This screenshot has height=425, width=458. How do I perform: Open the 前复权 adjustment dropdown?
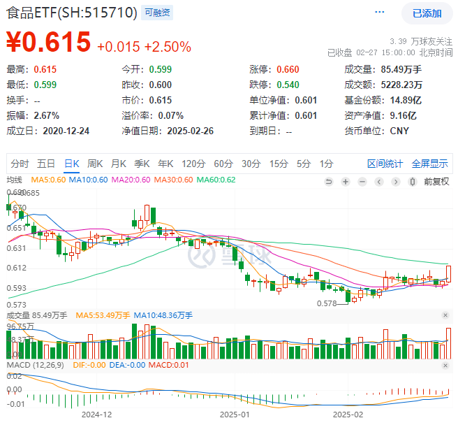437,181
